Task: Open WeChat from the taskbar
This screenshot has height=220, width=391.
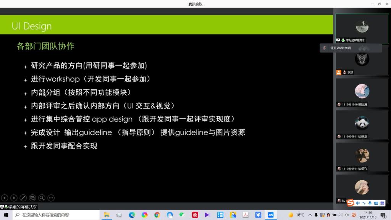Action: tap(182, 215)
